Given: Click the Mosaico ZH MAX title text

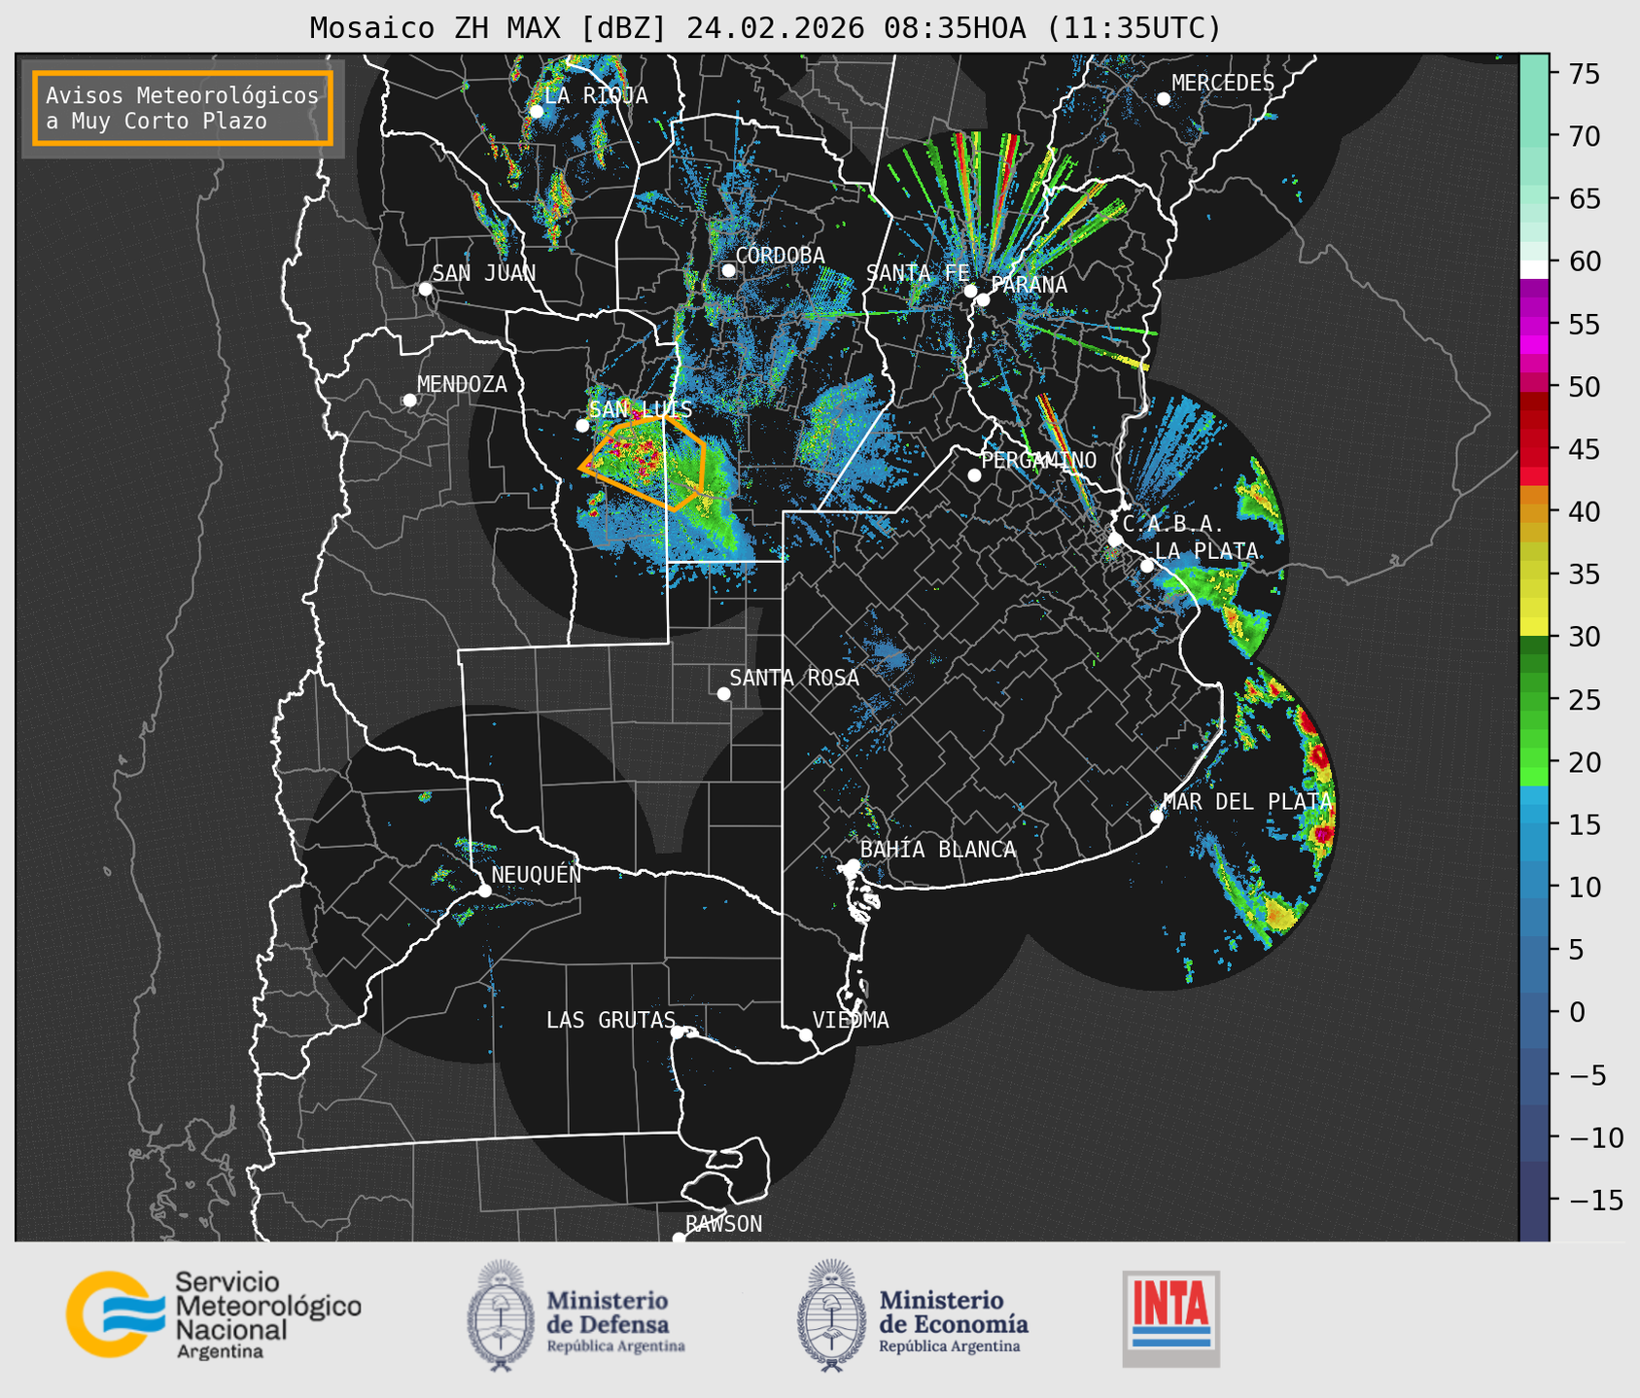Looking at the screenshot, I should [764, 27].
